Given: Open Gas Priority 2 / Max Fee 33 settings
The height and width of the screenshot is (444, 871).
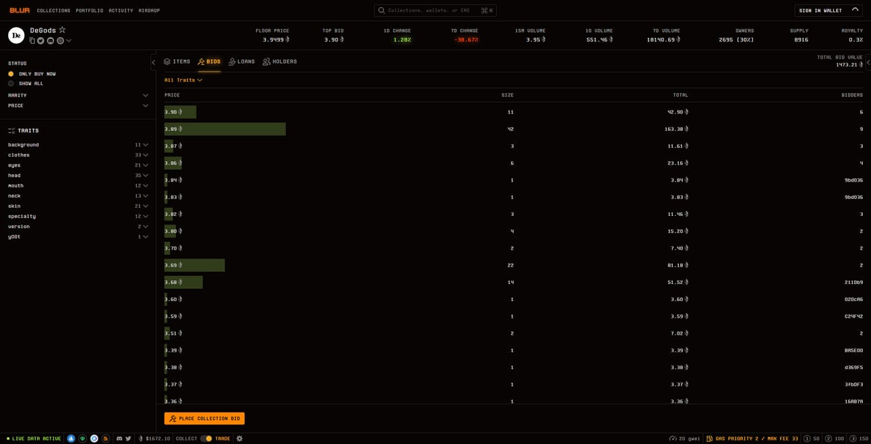Looking at the screenshot, I should pyautogui.click(x=752, y=439).
